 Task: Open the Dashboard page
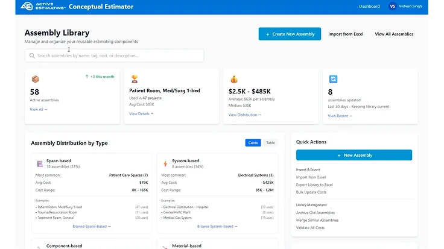pos(369,7)
